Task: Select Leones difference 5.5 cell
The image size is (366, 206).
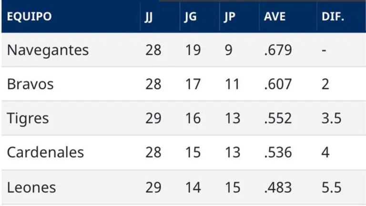Action: [332, 187]
